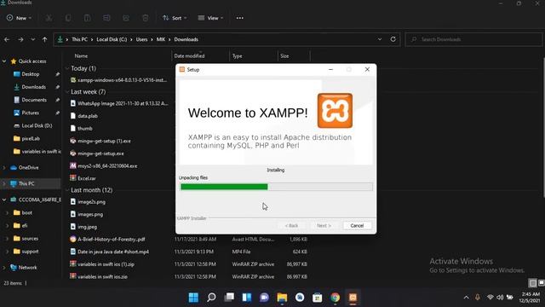
Task: Open the View dropdown in Explorer
Action: coord(210,18)
